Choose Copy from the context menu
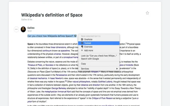Screen dimensions: 170x106 pos(83,64)
